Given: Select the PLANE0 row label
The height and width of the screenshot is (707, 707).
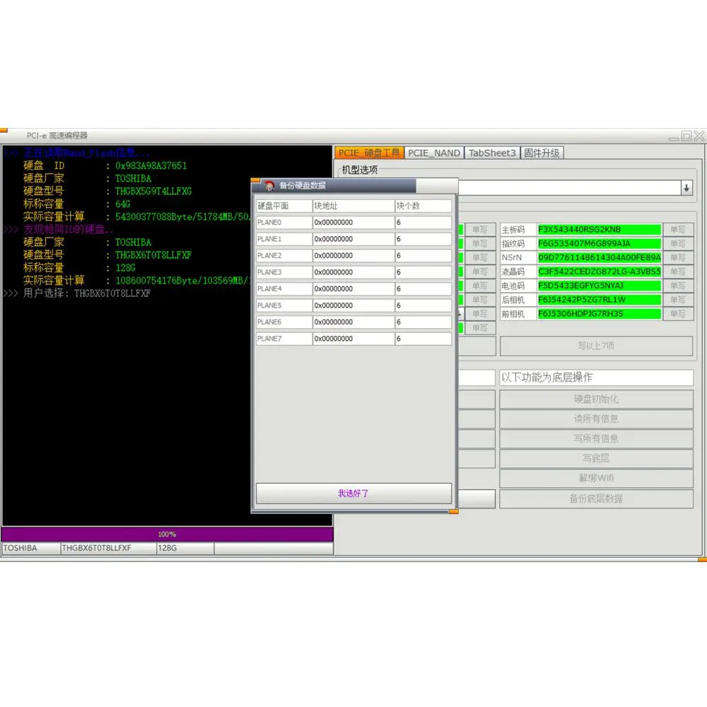Looking at the screenshot, I should pos(284,222).
